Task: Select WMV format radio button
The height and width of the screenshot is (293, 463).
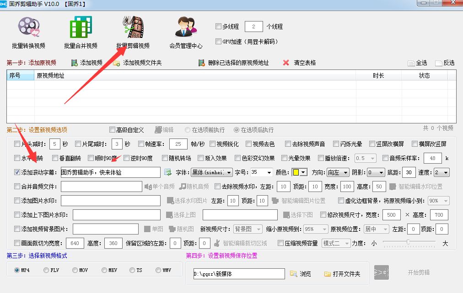Action: pos(158,270)
